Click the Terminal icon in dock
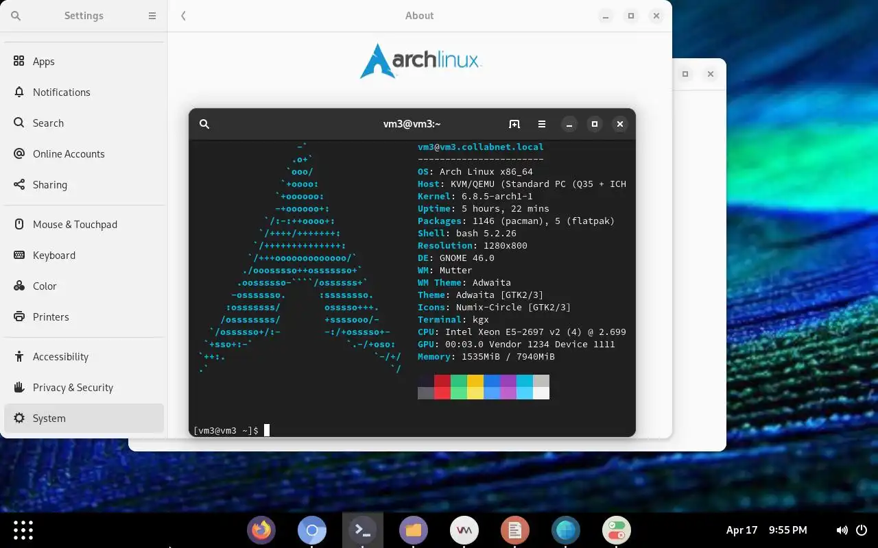 (363, 530)
